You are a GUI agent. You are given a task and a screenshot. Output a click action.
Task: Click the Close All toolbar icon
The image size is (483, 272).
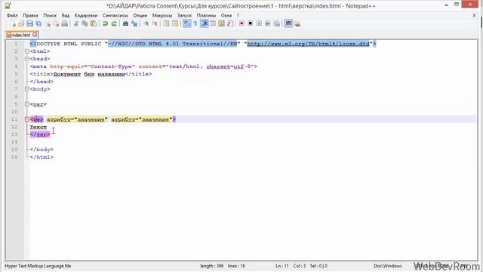(56, 23)
